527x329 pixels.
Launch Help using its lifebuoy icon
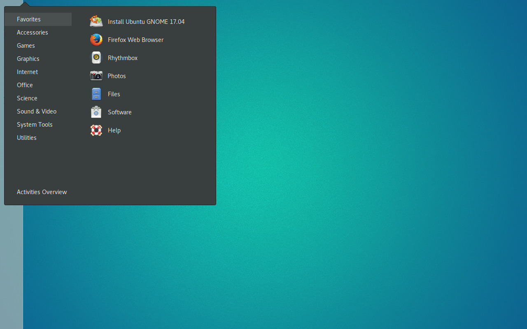(x=96, y=130)
